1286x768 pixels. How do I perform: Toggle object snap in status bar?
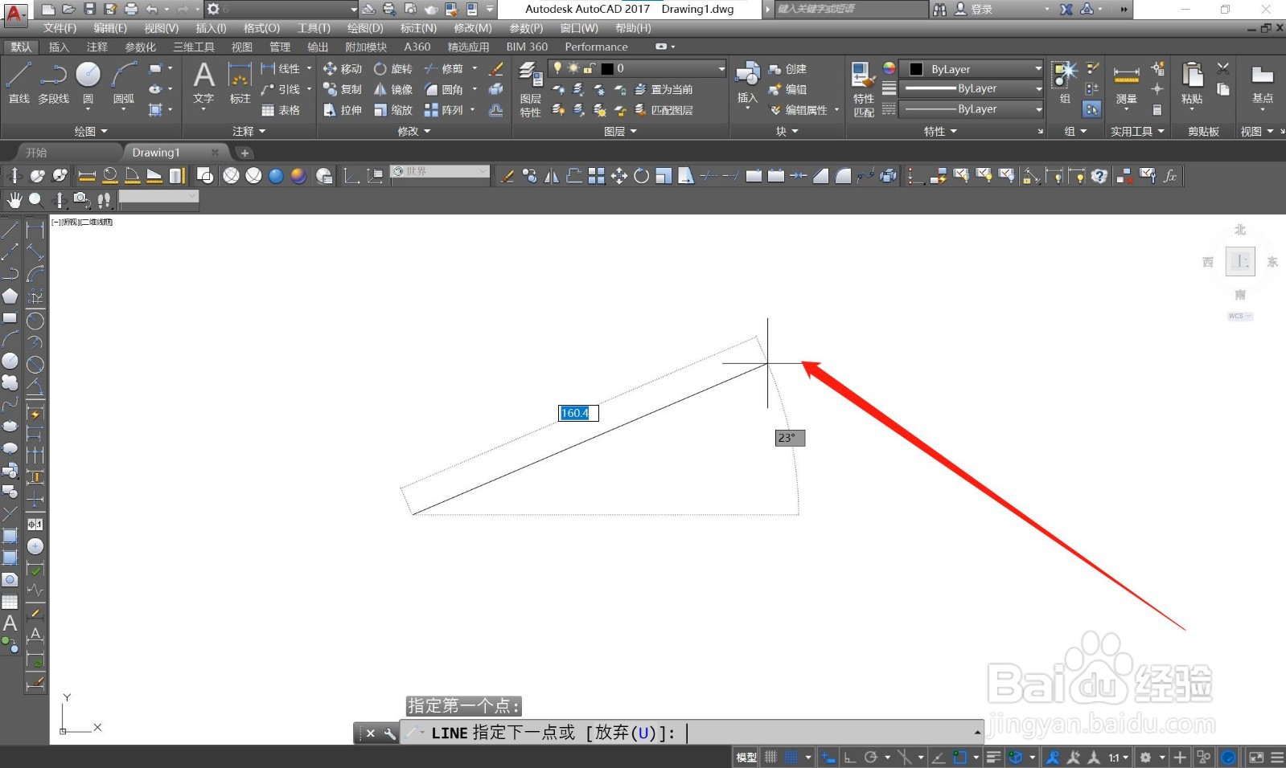click(960, 757)
